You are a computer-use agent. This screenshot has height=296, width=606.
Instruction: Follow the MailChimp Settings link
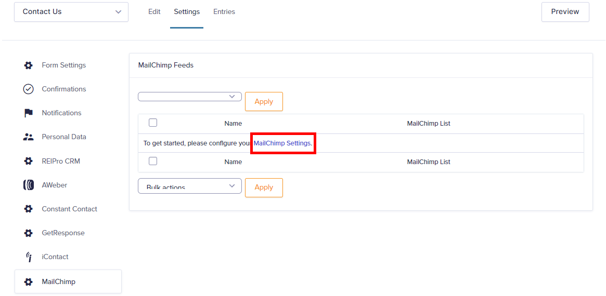tap(282, 143)
